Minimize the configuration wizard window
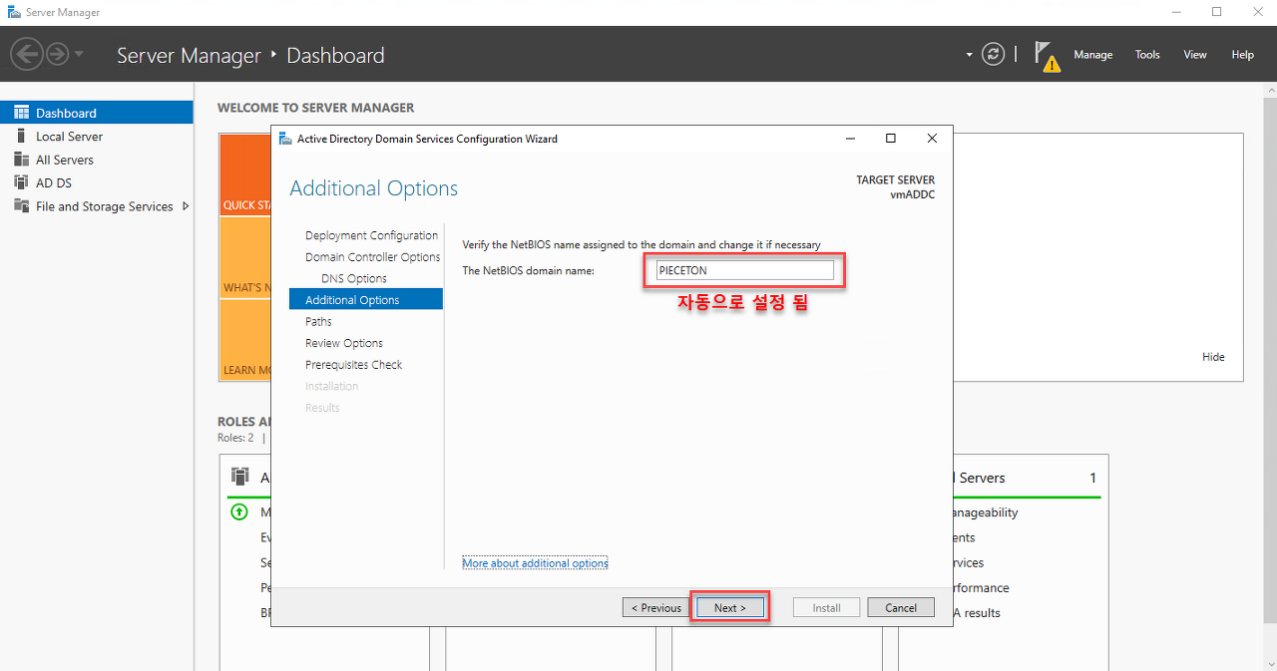 pos(851,139)
